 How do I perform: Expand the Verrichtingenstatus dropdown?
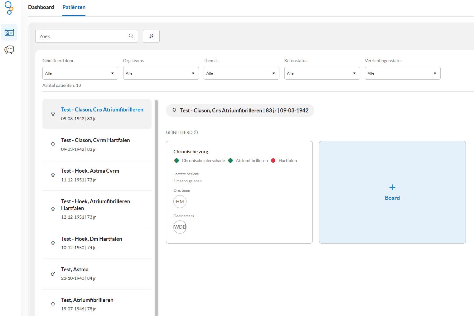tap(403, 73)
